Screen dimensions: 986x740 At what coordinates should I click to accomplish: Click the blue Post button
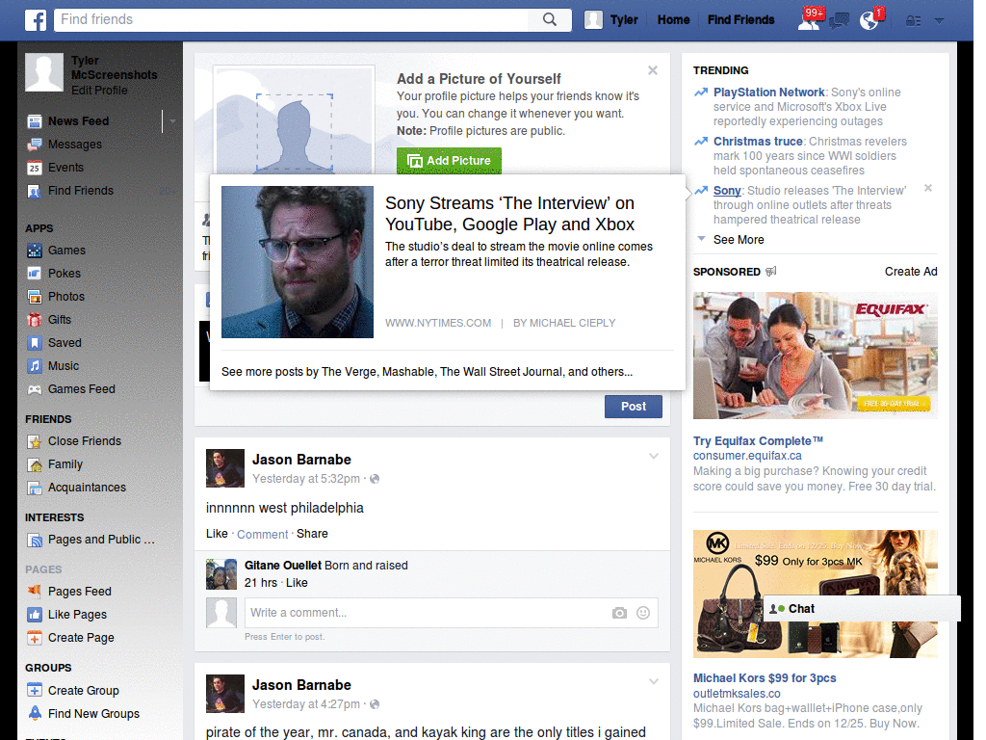[634, 407]
